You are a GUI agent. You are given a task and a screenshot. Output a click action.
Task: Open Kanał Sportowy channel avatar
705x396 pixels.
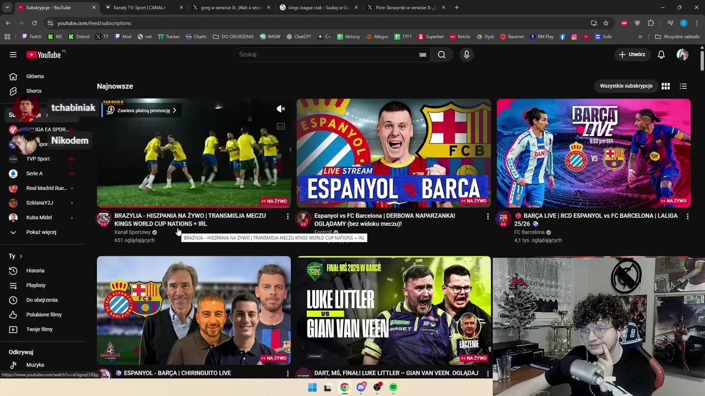click(104, 219)
